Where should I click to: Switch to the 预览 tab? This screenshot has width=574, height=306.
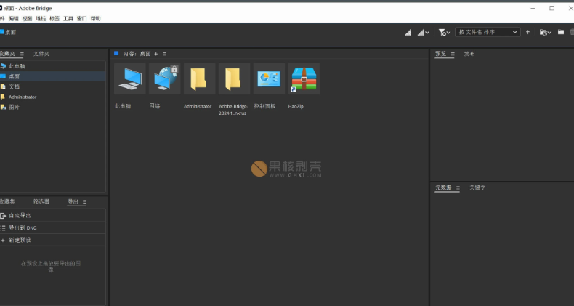[441, 54]
